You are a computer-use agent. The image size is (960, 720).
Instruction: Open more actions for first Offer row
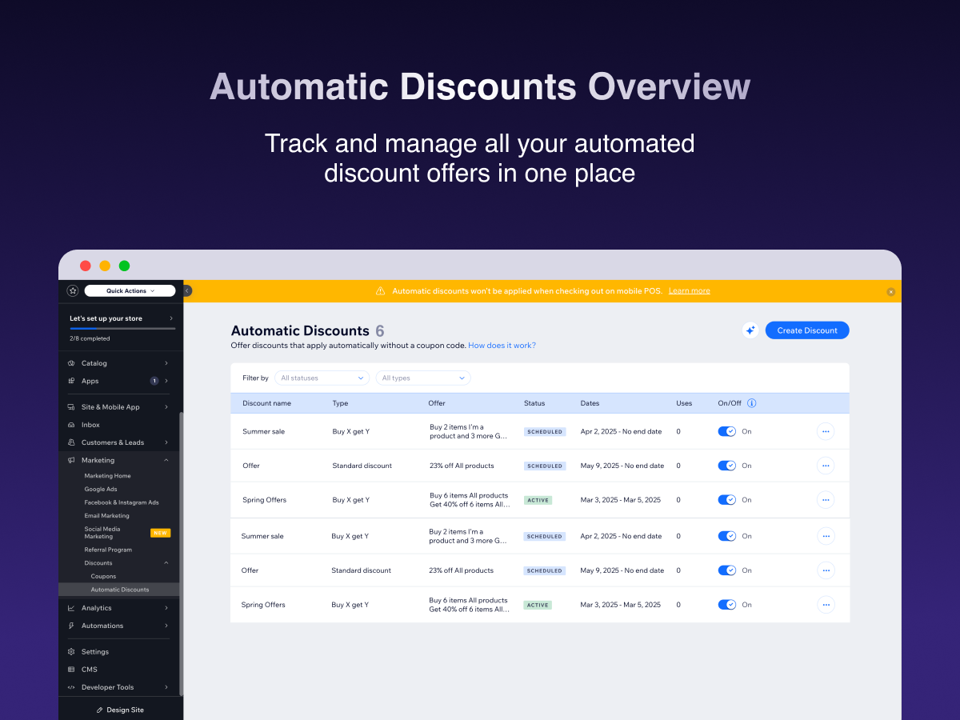pyautogui.click(x=826, y=466)
